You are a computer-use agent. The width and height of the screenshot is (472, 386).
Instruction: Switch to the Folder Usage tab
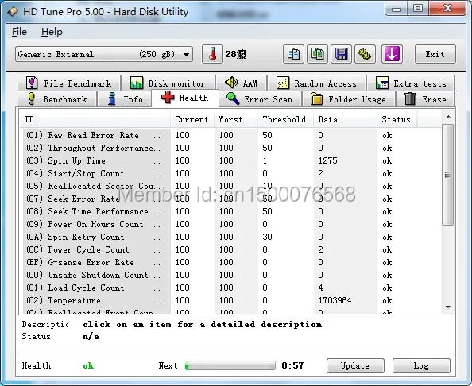[x=348, y=99]
